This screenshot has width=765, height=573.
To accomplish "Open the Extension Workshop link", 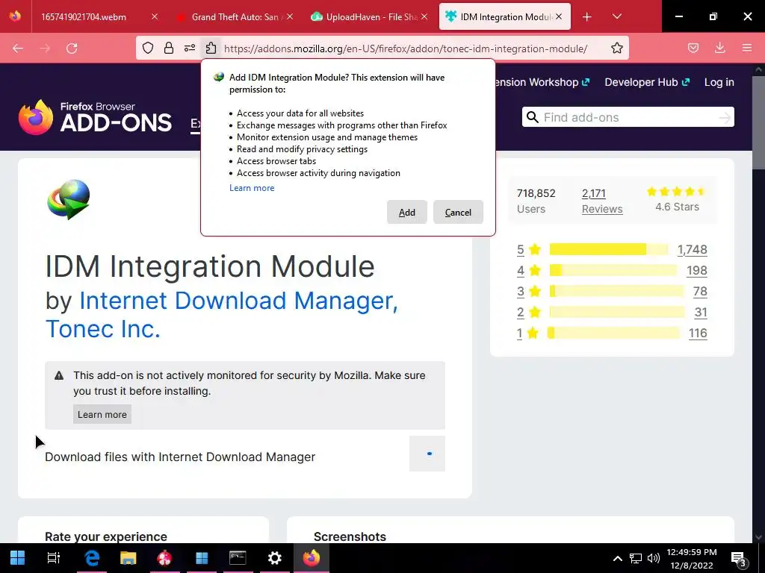I will [542, 82].
